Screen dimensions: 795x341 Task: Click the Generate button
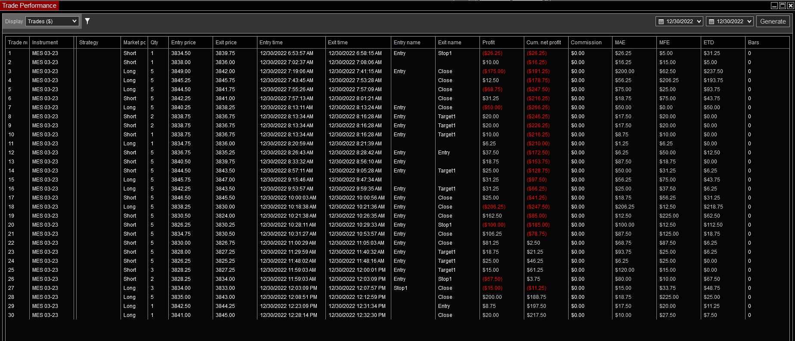click(773, 22)
